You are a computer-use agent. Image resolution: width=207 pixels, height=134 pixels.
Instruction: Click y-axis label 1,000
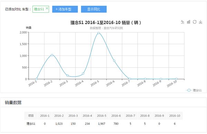click(23, 56)
